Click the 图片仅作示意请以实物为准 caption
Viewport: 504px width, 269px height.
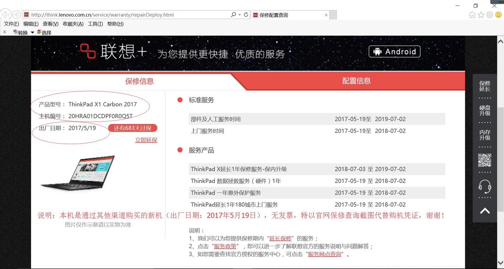pos(98,224)
